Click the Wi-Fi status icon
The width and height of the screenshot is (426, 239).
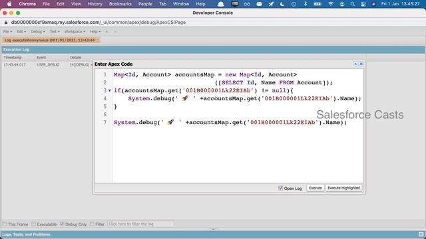click(330, 4)
